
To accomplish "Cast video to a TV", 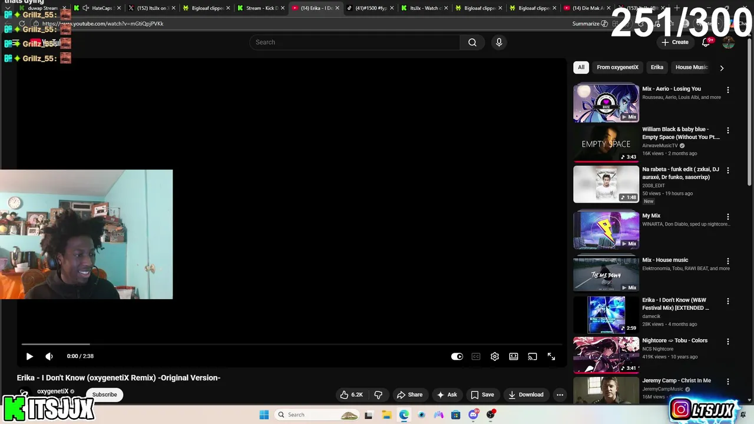I will pos(533,356).
